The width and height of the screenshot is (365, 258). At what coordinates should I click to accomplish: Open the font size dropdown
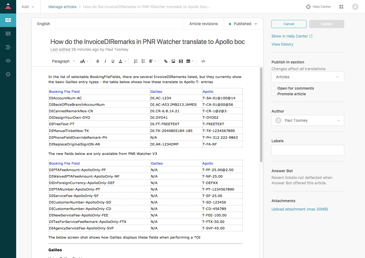point(84,61)
